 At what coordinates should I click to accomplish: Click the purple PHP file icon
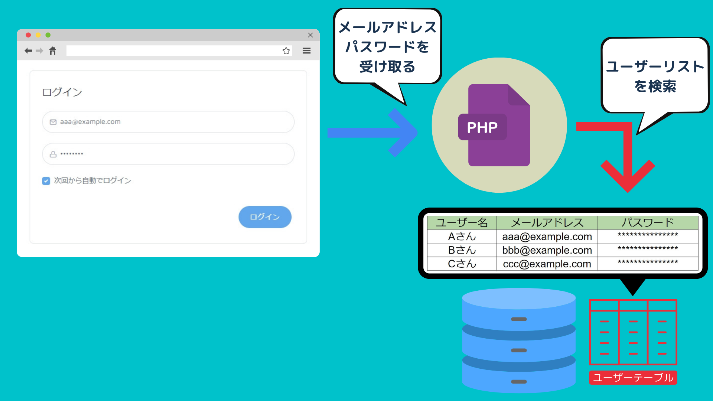(x=494, y=125)
